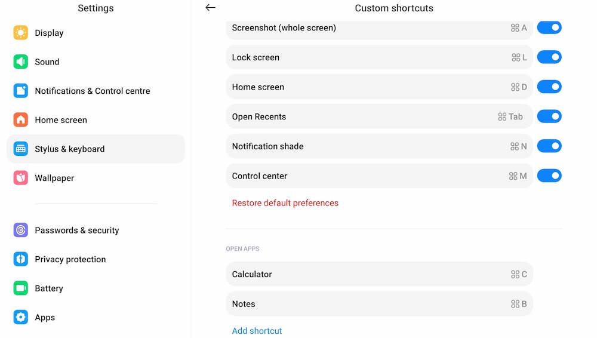The width and height of the screenshot is (597, 338).
Task: Restore default preferences
Action: (285, 203)
